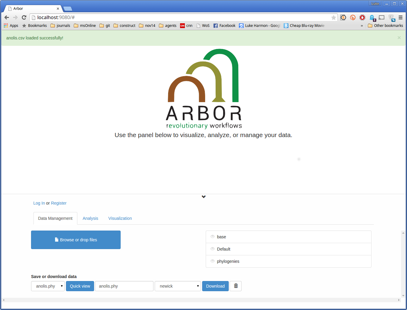
Task: Open the git bookmark folder
Action: pyautogui.click(x=105, y=26)
